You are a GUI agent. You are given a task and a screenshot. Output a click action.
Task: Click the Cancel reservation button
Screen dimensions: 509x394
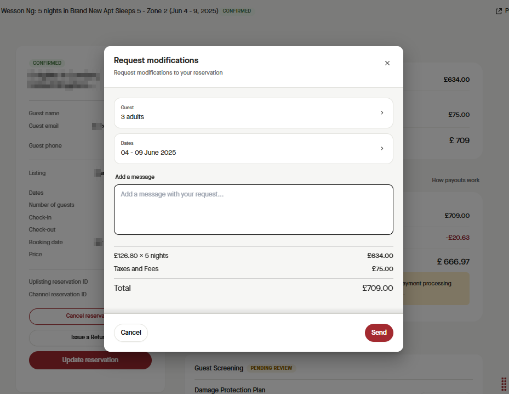click(x=66, y=316)
